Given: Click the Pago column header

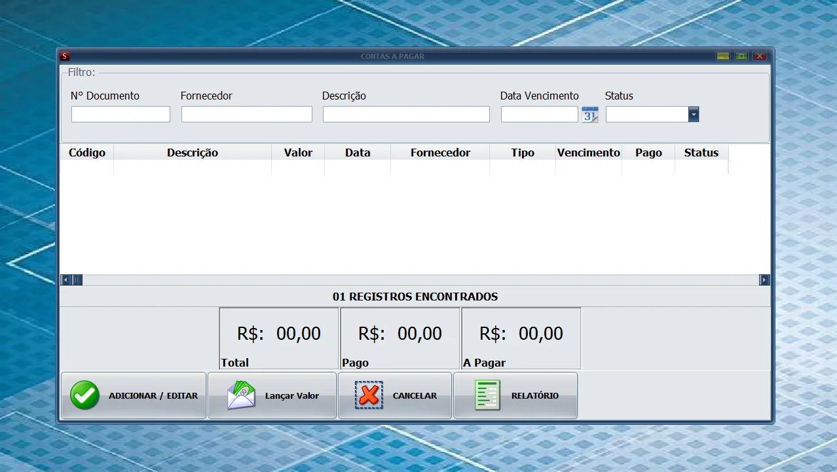Looking at the screenshot, I should [648, 153].
